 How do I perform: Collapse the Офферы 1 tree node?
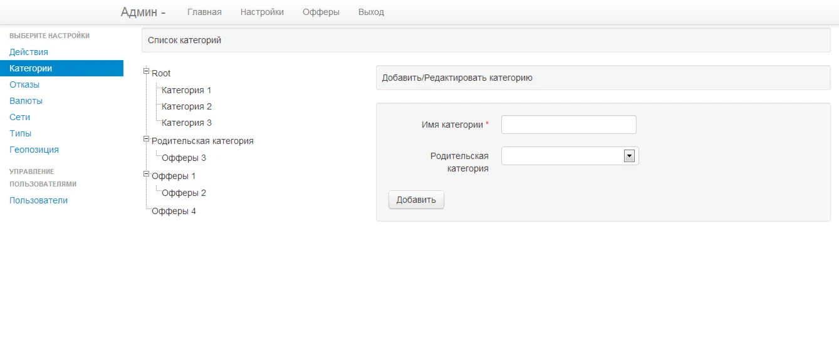(146, 173)
